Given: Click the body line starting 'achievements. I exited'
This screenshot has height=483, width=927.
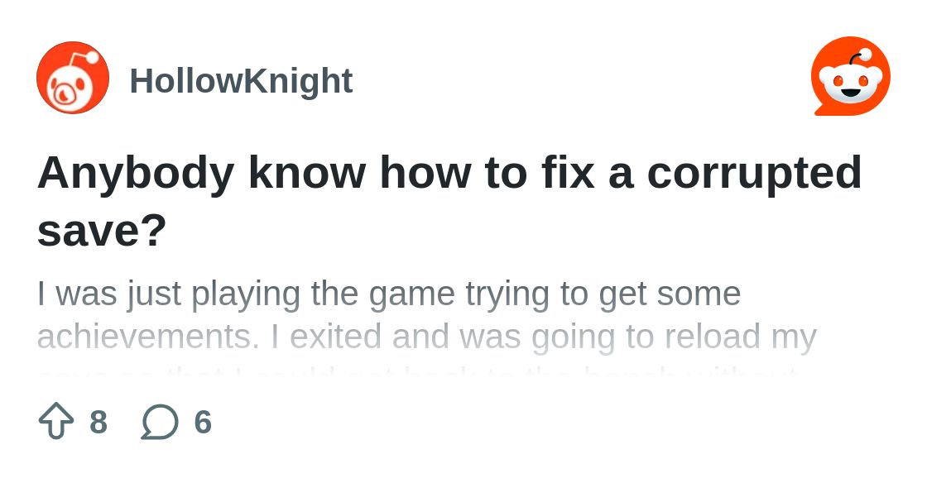Looking at the screenshot, I should 427,337.
